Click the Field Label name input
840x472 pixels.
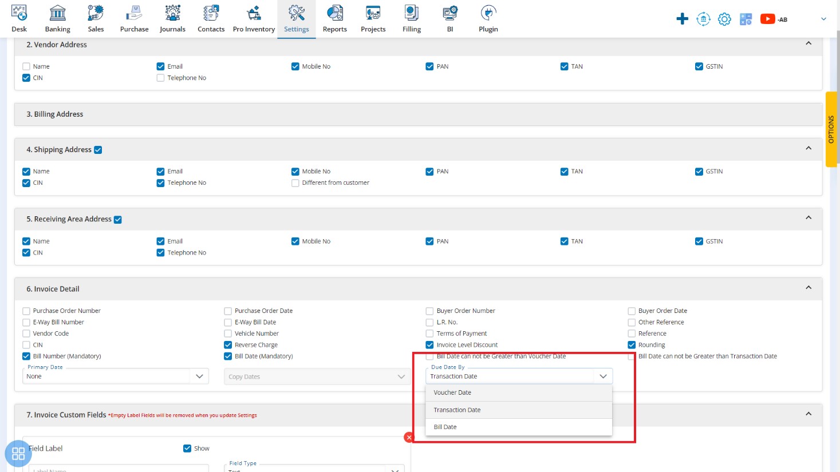click(119, 469)
